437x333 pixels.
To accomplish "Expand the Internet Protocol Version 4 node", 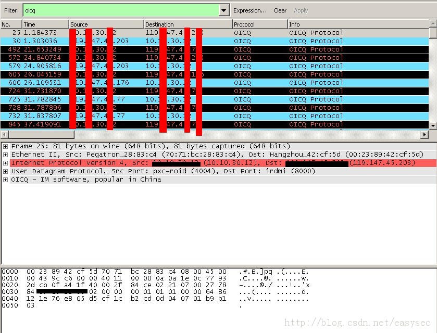I will [x=5, y=163].
